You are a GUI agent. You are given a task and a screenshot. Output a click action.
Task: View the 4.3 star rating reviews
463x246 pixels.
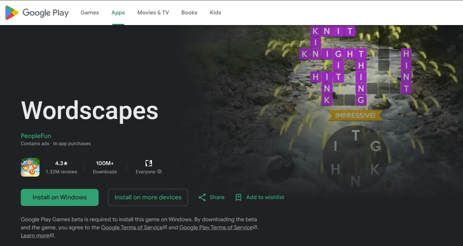pyautogui.click(x=61, y=167)
